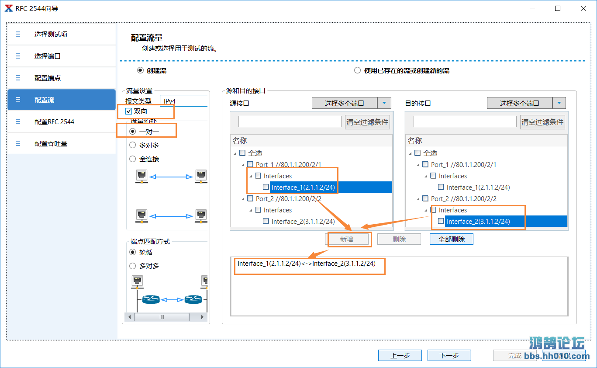Viewport: 597px width, 368px height.
Task: Click the list icon beside 选择测试项
Action: (18, 34)
